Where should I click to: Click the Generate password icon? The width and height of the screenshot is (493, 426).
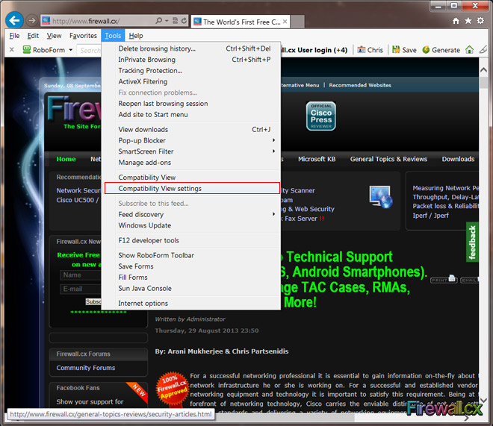426,49
